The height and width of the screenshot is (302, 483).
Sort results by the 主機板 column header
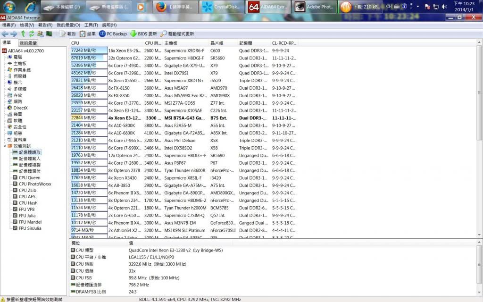[186, 43]
